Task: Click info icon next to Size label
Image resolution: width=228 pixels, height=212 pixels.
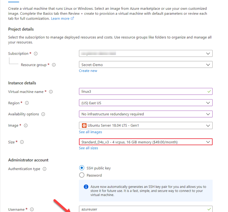Action: [21, 142]
